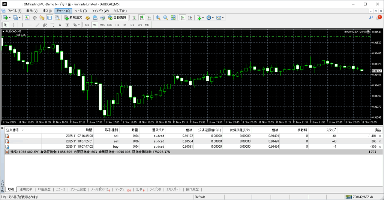Switch to the 口座履歴 tab
Viewport: 384px width, 200px height.
(x=45, y=189)
